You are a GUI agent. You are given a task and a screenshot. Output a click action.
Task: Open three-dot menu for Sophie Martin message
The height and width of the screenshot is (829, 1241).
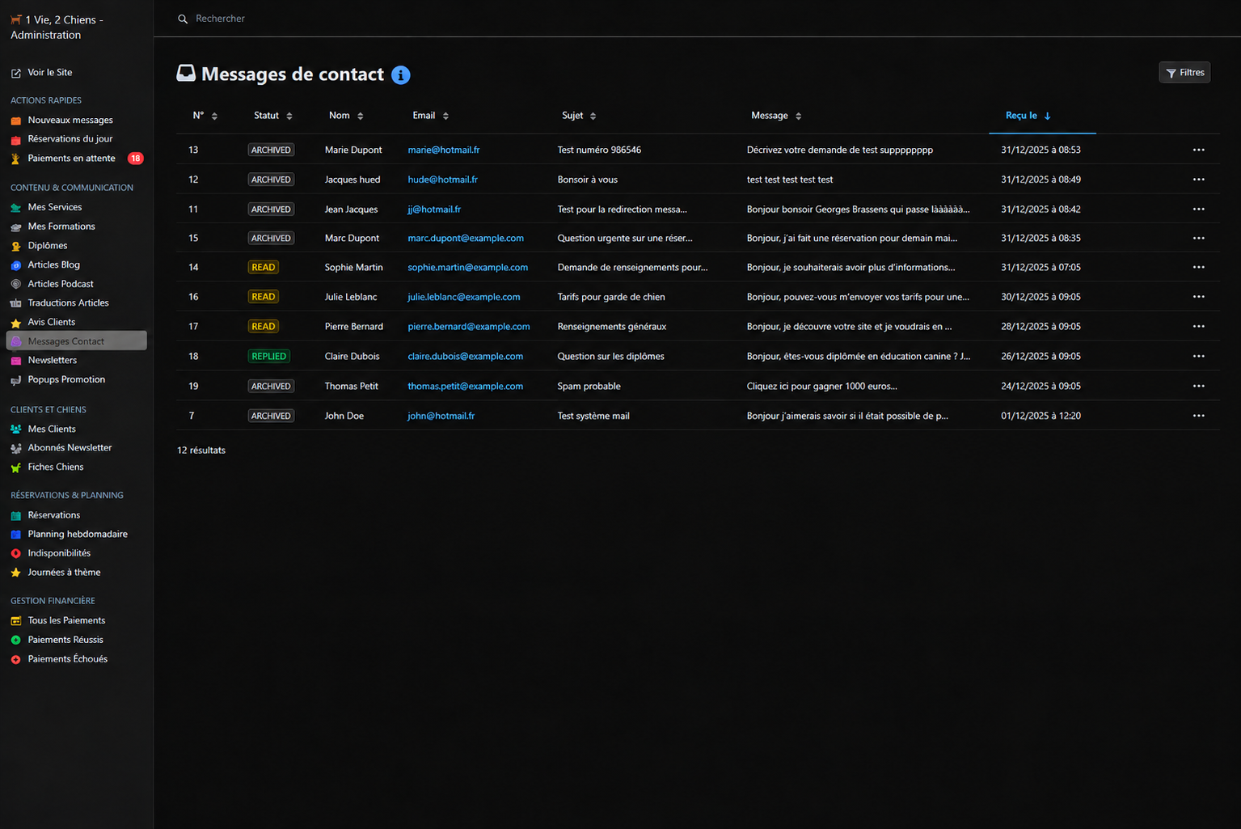(x=1198, y=267)
